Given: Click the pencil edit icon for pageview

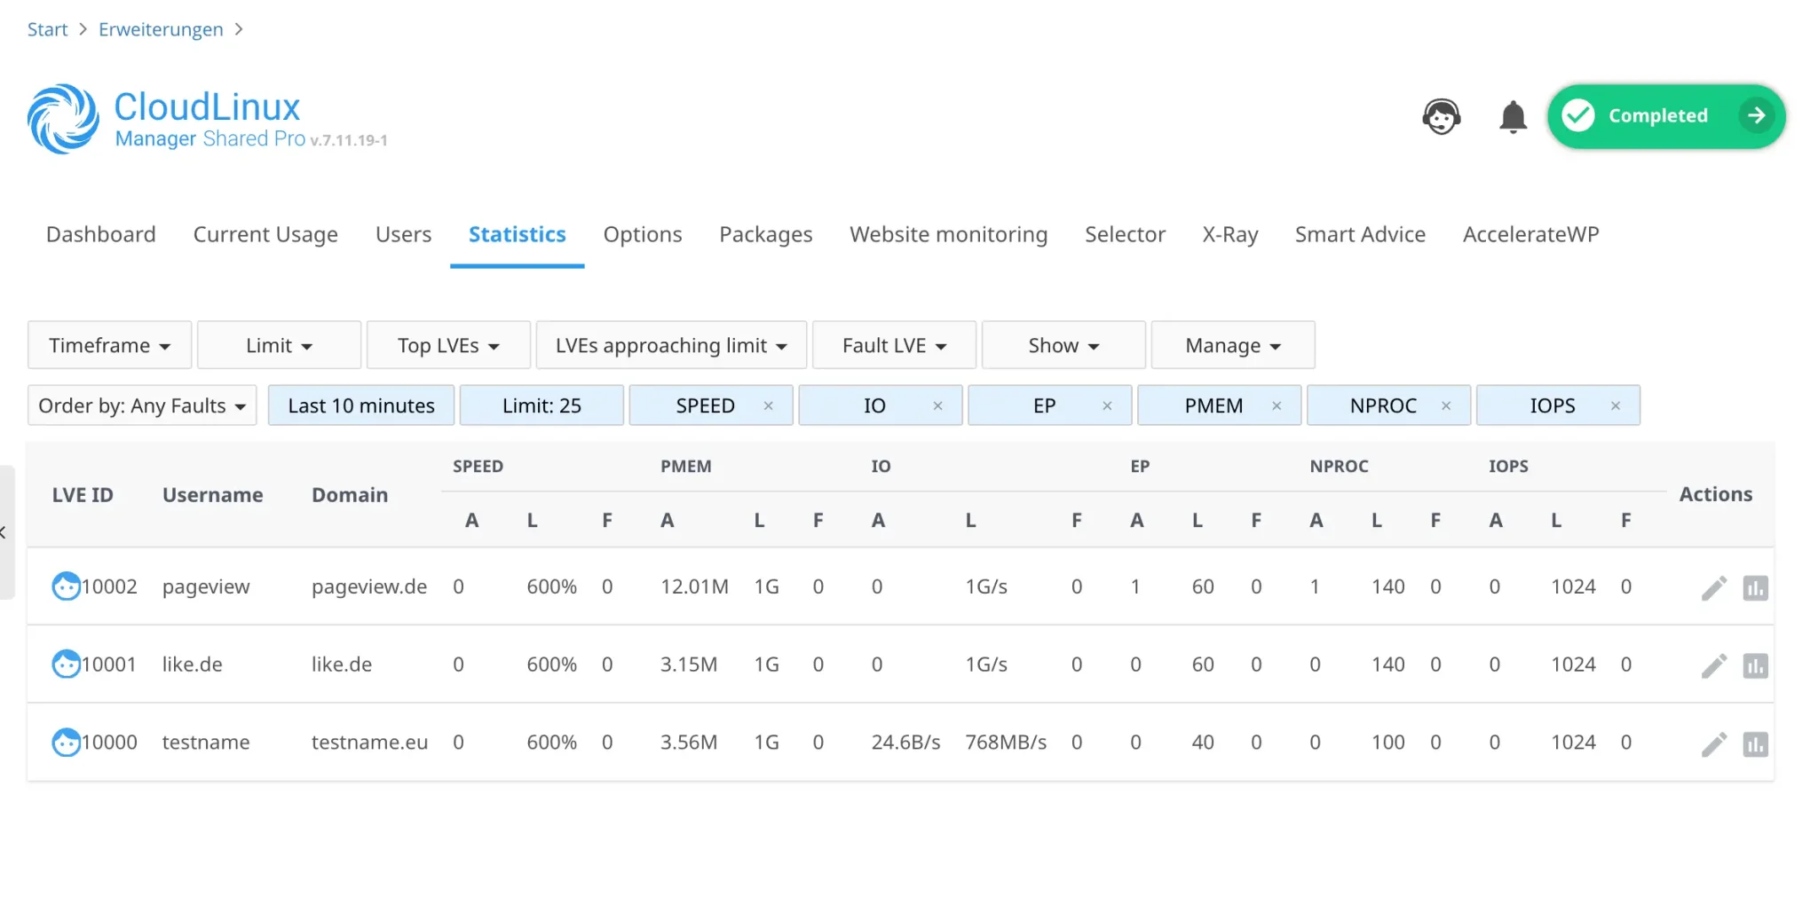Looking at the screenshot, I should point(1713,587).
